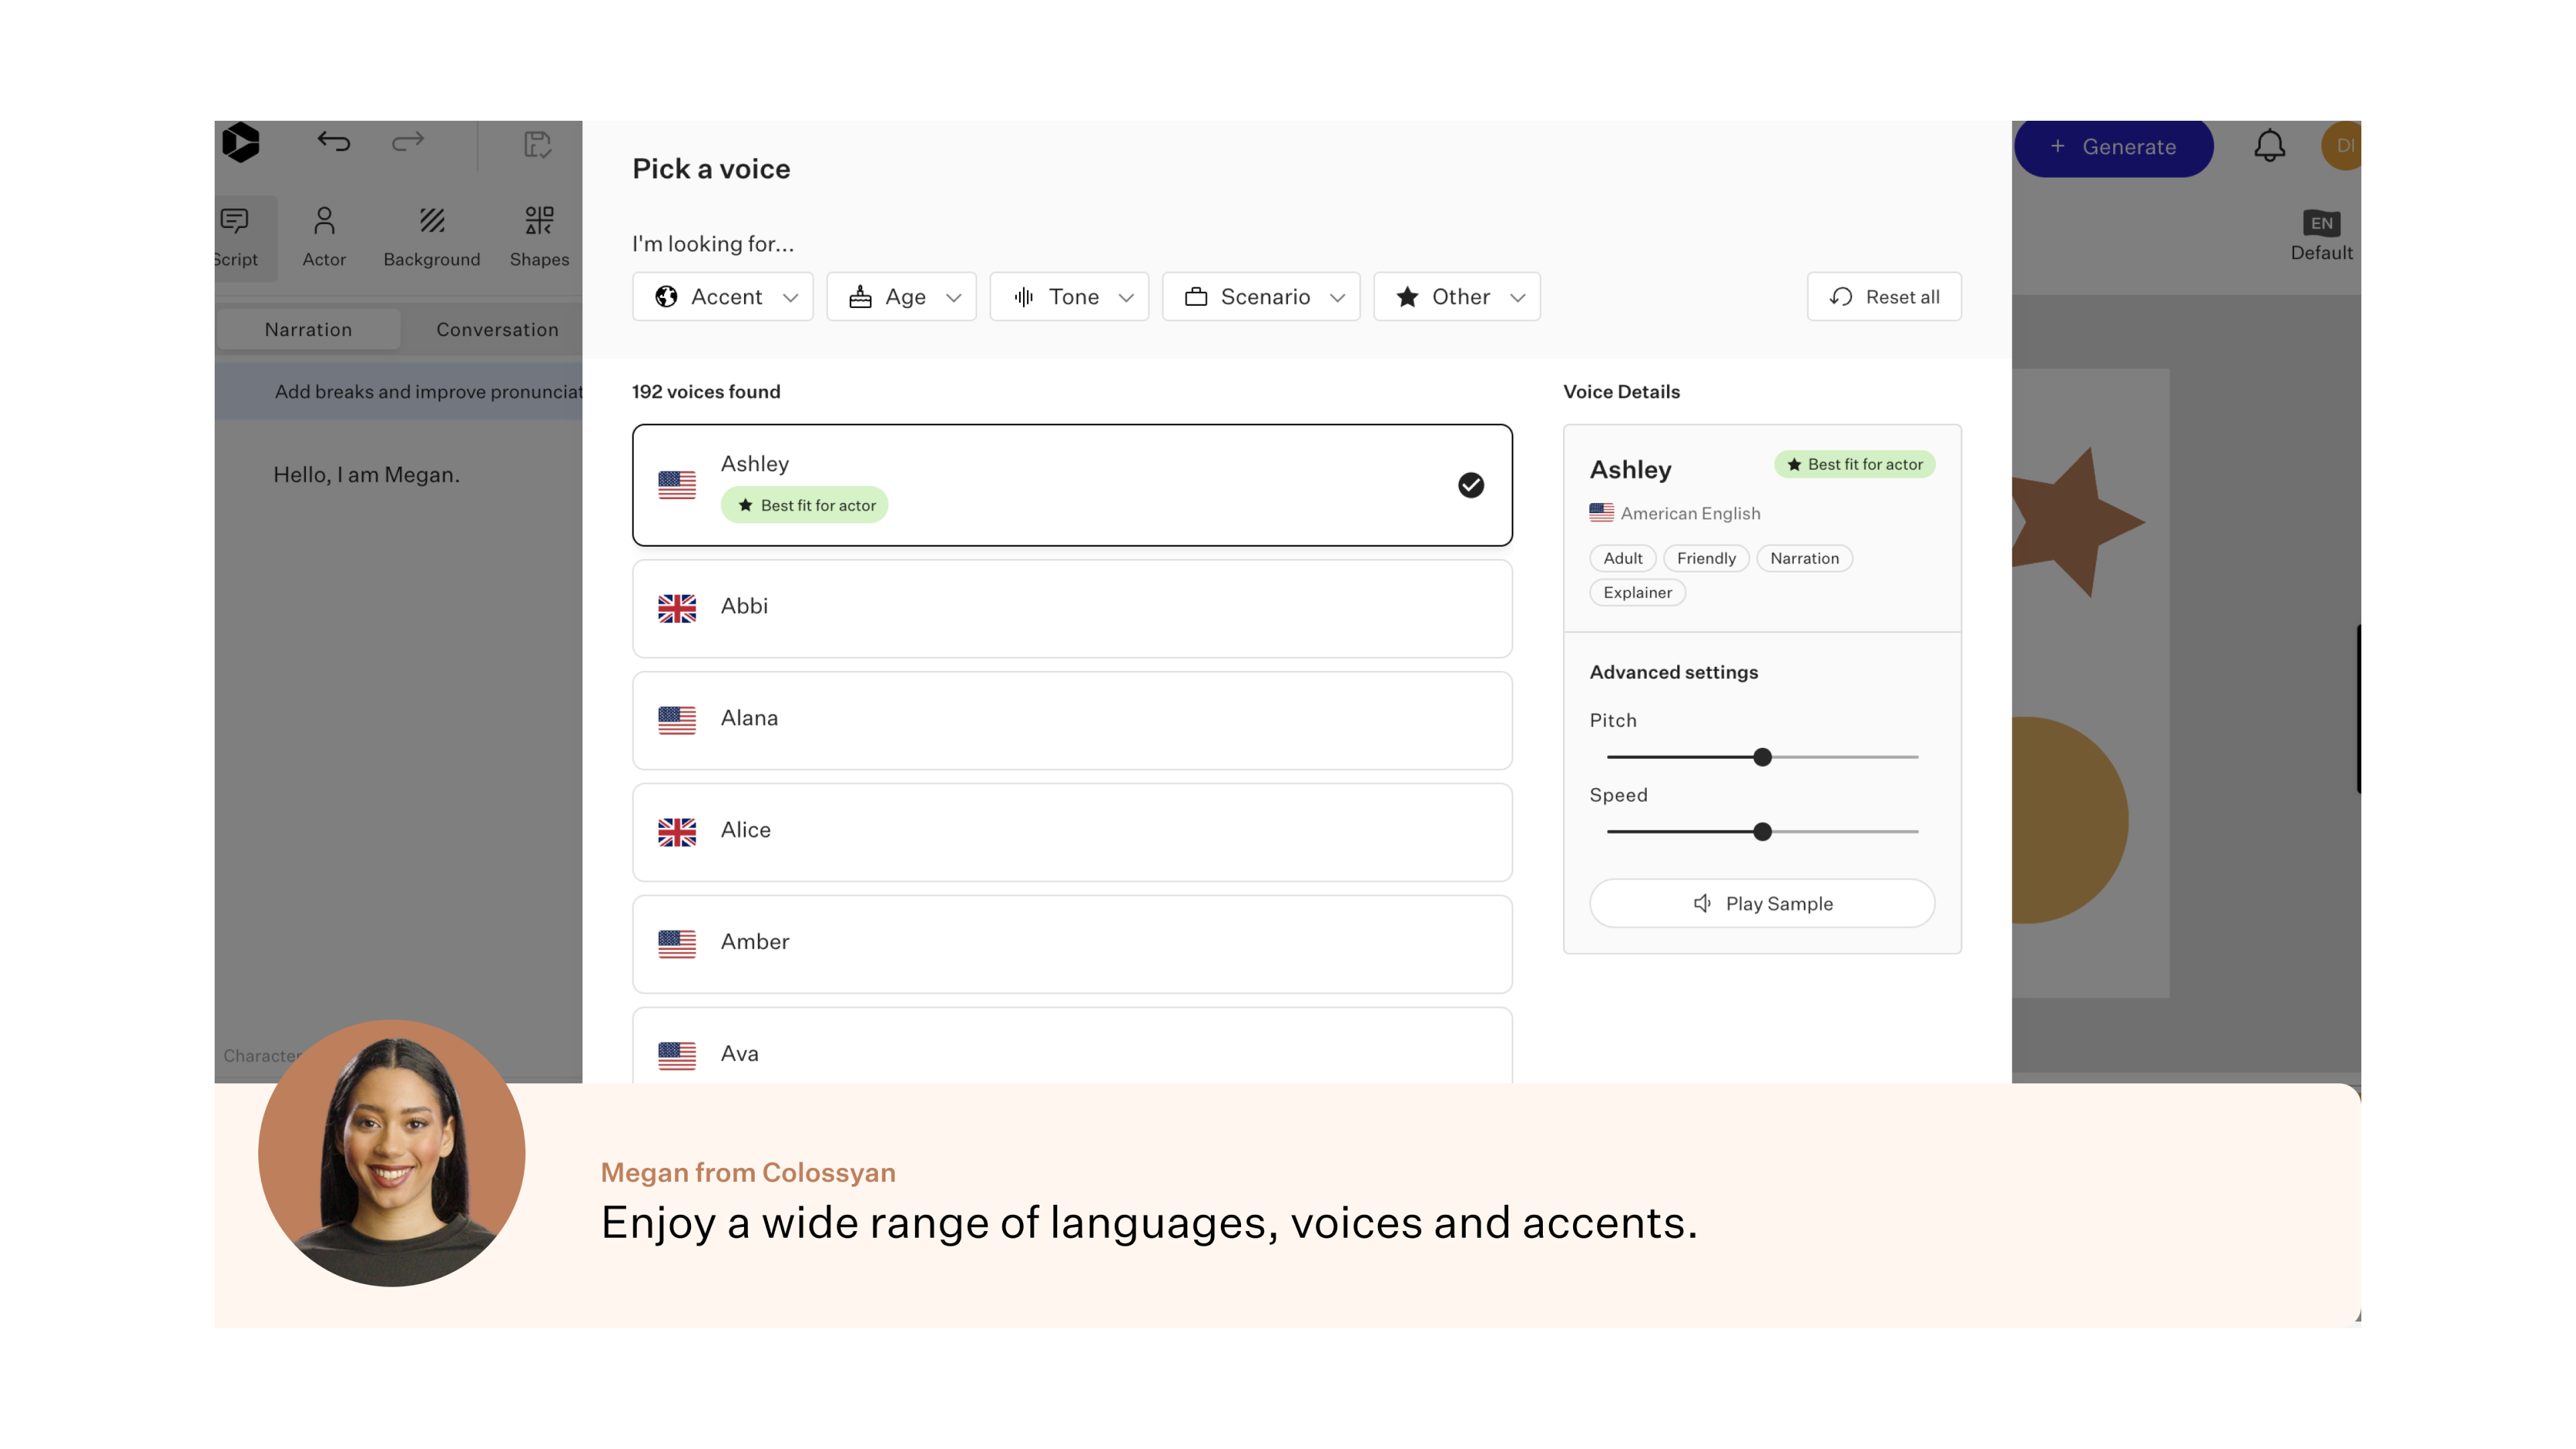Click the Colossyan logo icon

241,142
